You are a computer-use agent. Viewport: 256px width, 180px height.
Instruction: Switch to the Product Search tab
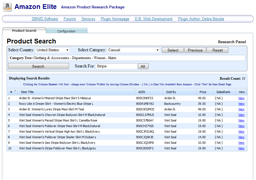(x=24, y=31)
